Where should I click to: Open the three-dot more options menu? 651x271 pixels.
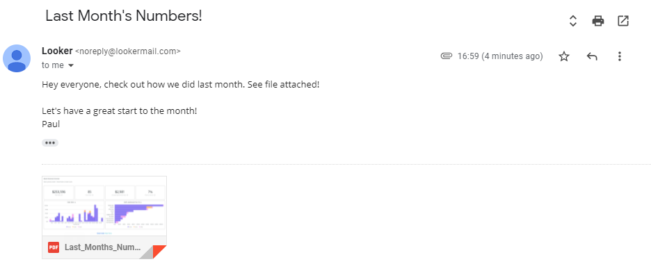click(619, 56)
